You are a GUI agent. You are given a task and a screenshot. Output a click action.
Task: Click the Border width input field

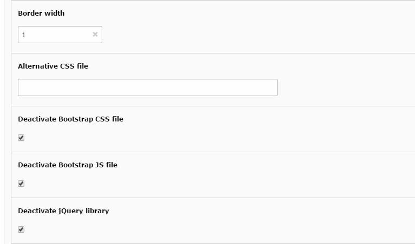[x=60, y=35]
